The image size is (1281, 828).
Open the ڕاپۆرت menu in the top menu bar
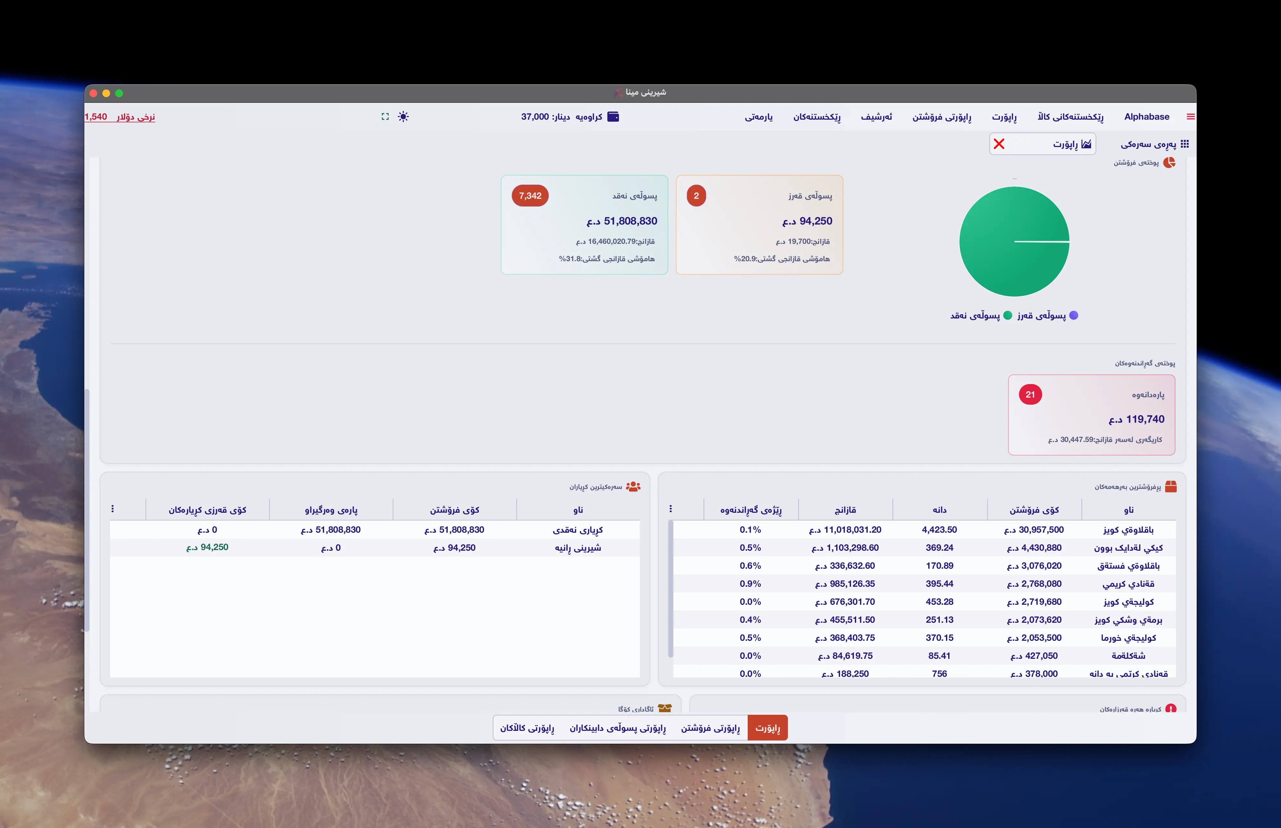click(x=1004, y=117)
